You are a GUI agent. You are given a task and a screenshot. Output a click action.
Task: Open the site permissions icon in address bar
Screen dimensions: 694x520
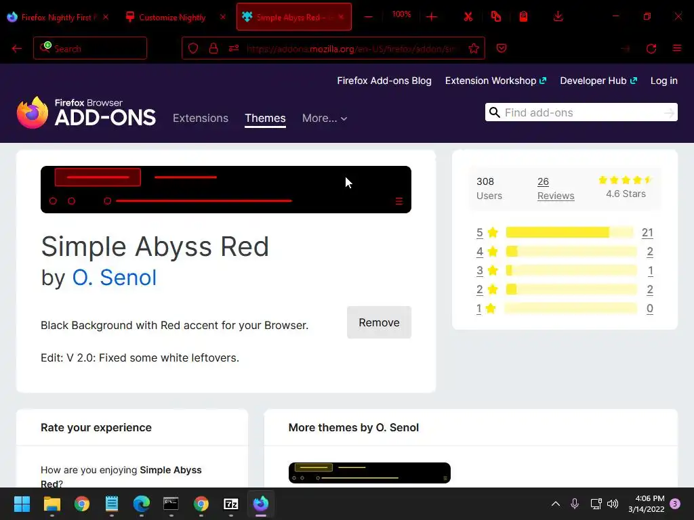[x=234, y=48]
